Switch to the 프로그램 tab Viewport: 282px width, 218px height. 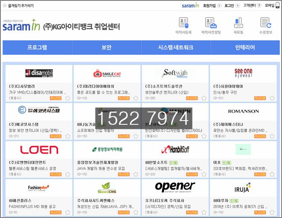(x=37, y=47)
